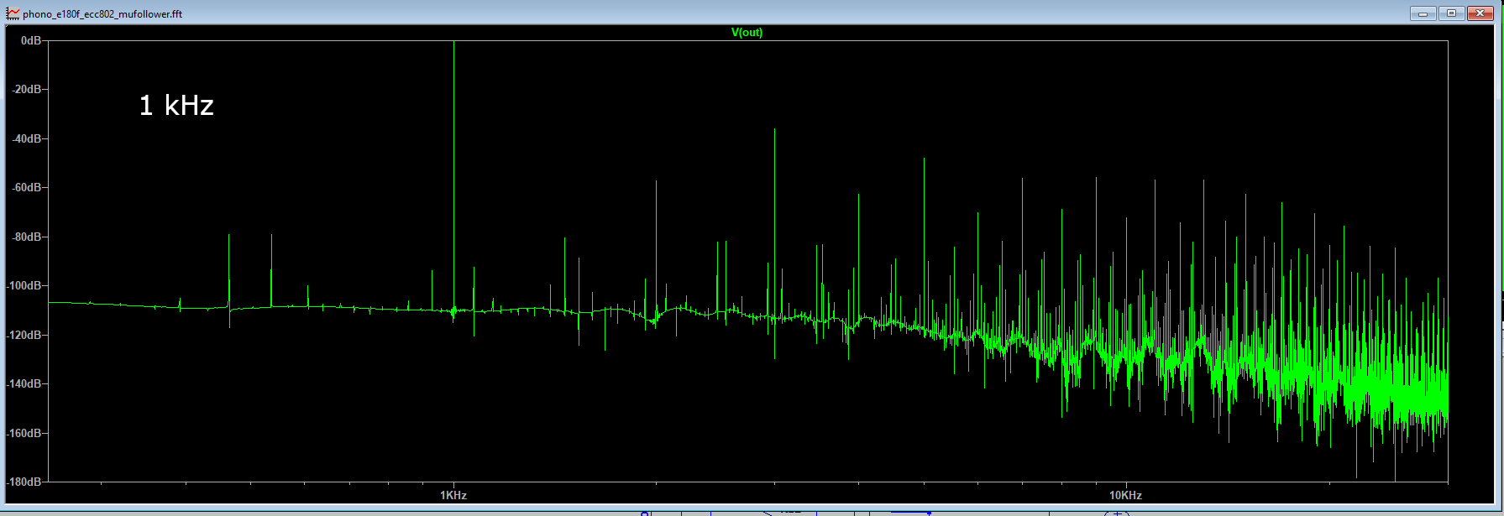Viewport: 1504px width, 516px height.
Task: Click the -20dB vertical axis label
Action: pyautogui.click(x=26, y=90)
